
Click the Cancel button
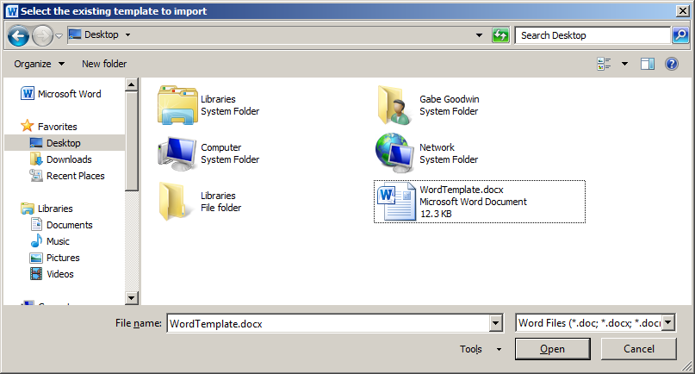click(639, 349)
